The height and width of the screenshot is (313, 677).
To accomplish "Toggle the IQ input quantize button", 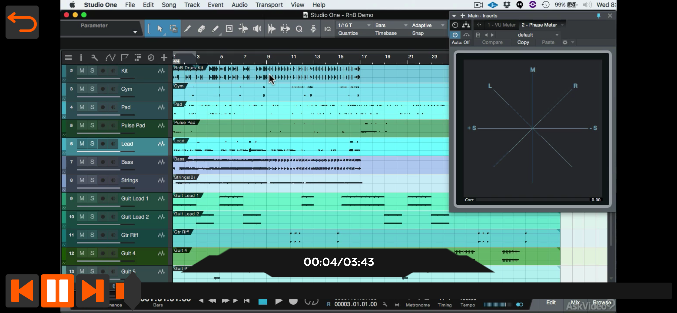I will (x=327, y=29).
